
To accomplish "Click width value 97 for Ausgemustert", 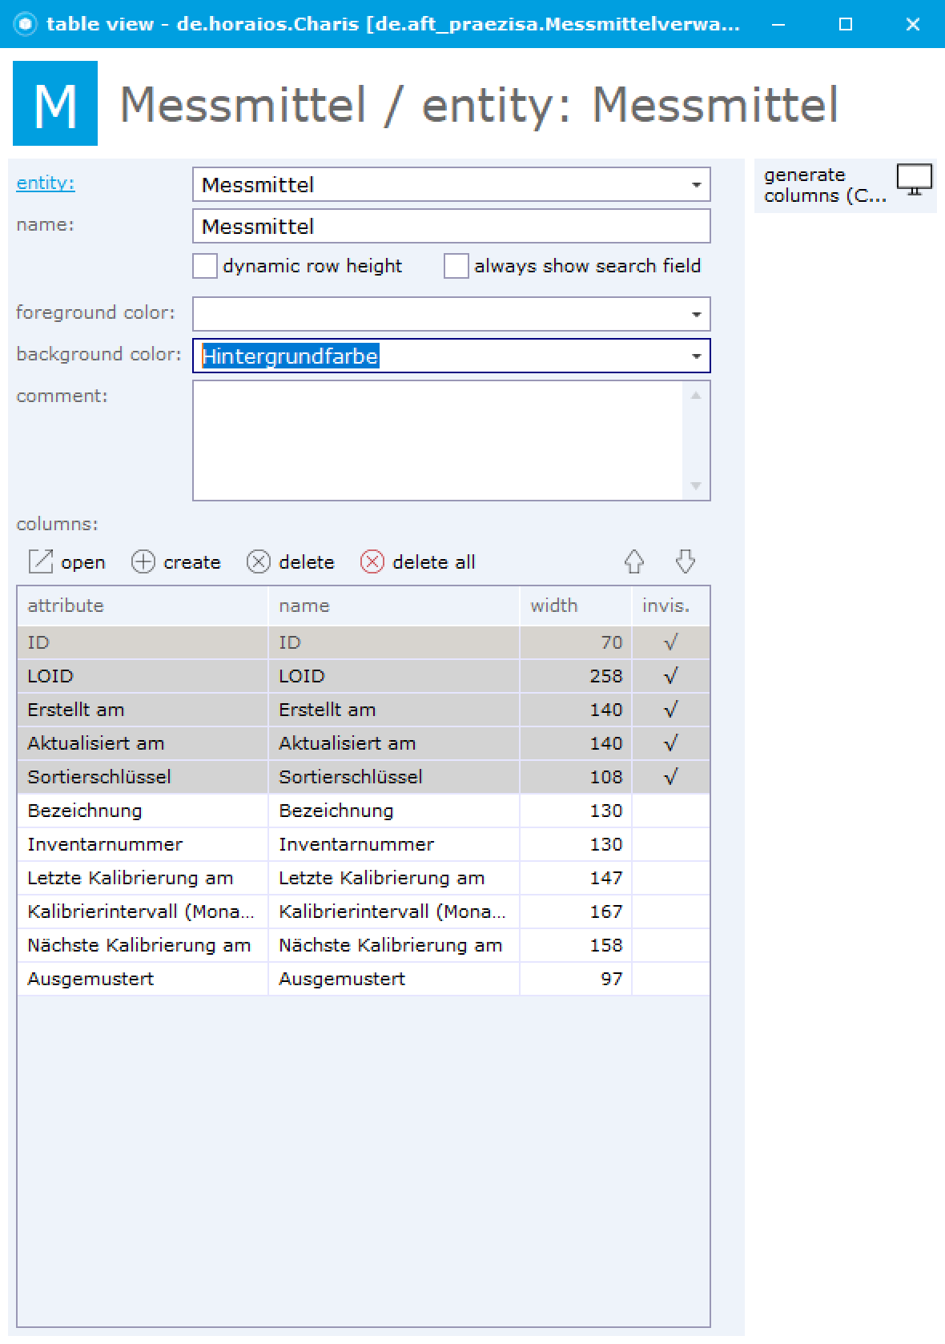I will 612,979.
